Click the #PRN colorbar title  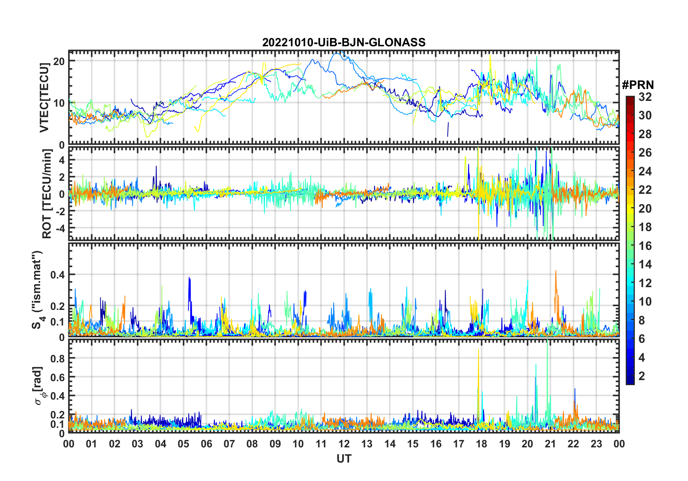point(638,85)
